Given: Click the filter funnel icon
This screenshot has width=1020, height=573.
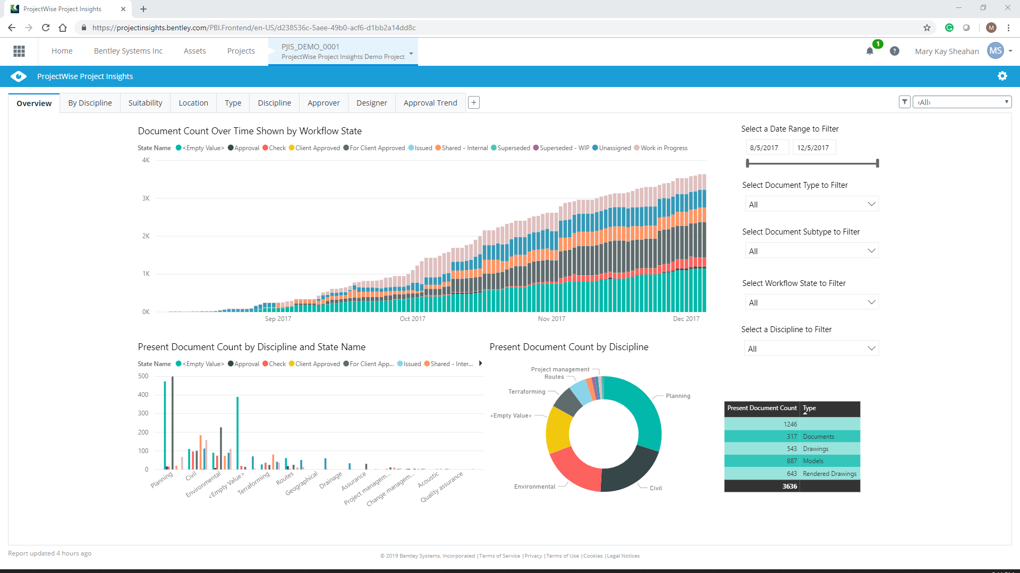Looking at the screenshot, I should [x=905, y=102].
